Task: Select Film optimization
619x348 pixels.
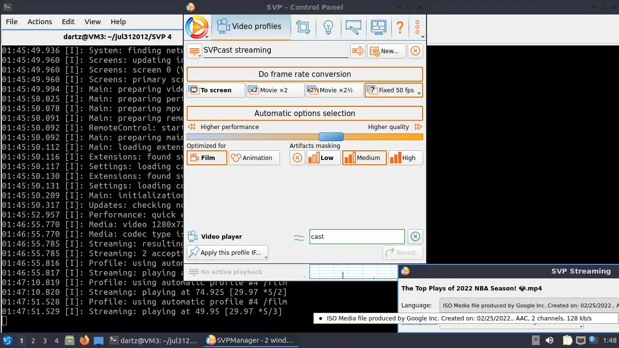Action: (x=207, y=158)
